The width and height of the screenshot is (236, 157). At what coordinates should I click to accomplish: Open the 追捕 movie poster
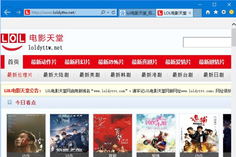click(x=199, y=135)
